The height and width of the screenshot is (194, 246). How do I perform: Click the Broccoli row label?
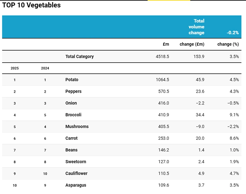(73, 115)
